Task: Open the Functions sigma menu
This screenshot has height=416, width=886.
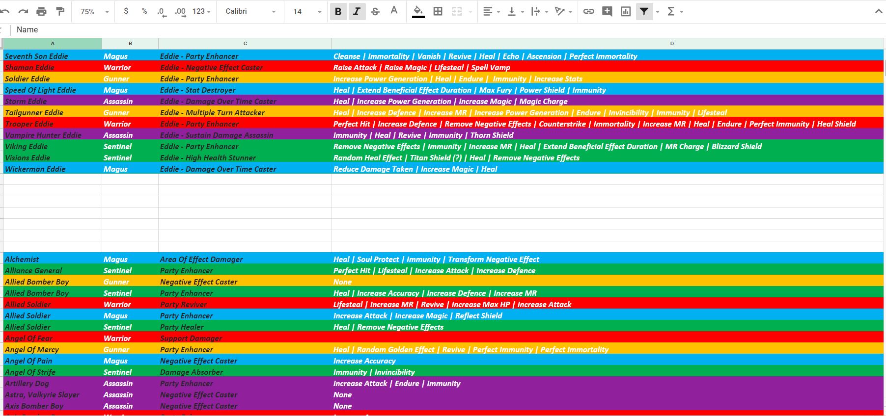Action: [x=675, y=11]
